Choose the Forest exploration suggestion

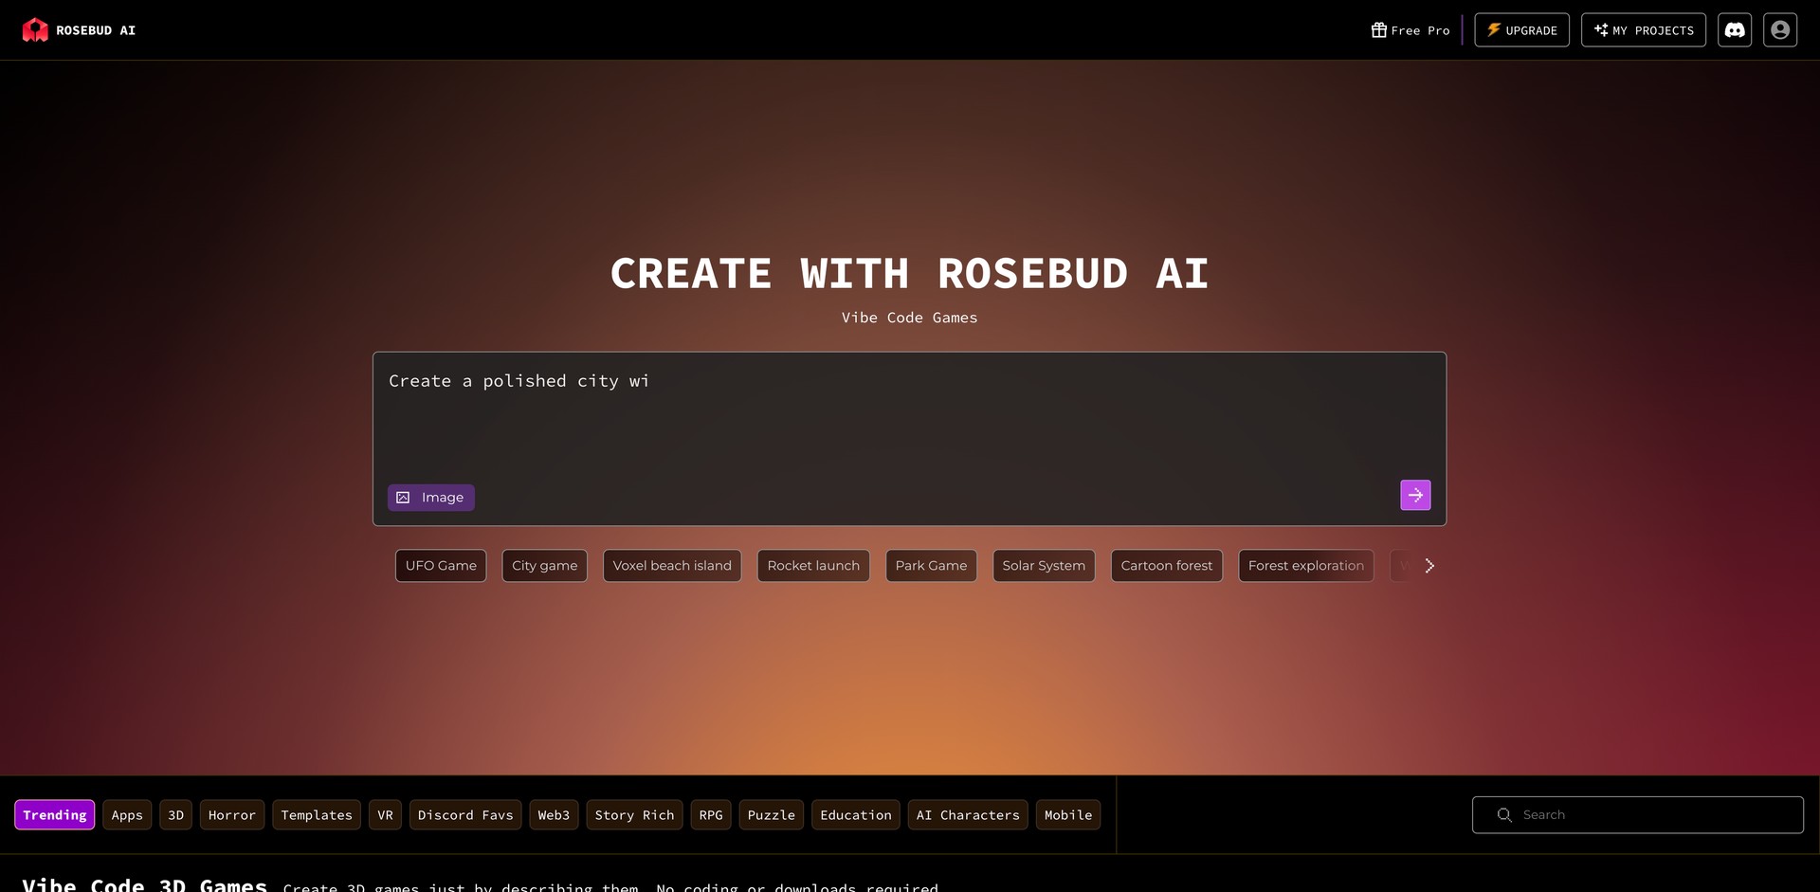tap(1306, 566)
